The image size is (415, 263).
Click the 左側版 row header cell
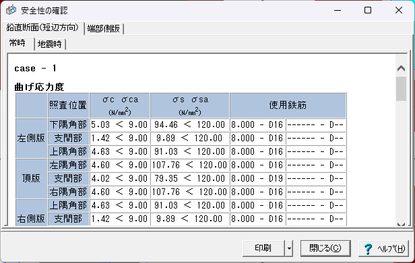pos(31,139)
